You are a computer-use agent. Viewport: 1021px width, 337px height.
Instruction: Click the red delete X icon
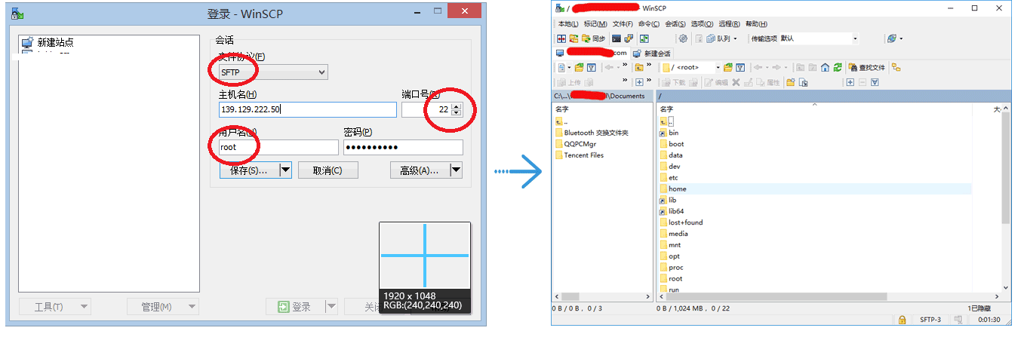tap(736, 82)
